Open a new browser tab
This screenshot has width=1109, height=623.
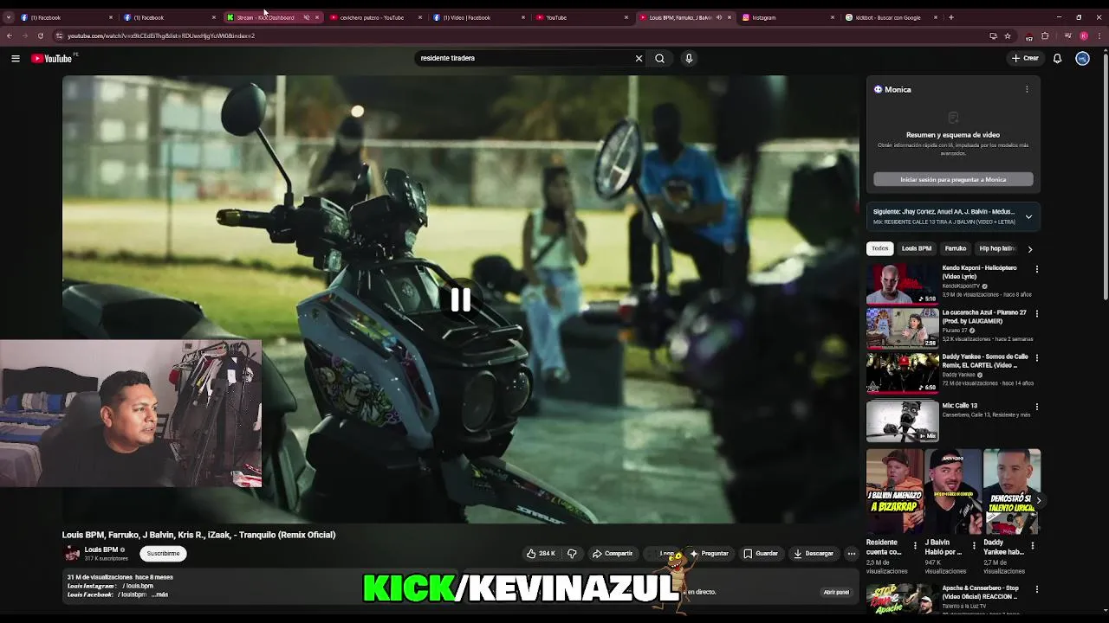click(x=950, y=17)
